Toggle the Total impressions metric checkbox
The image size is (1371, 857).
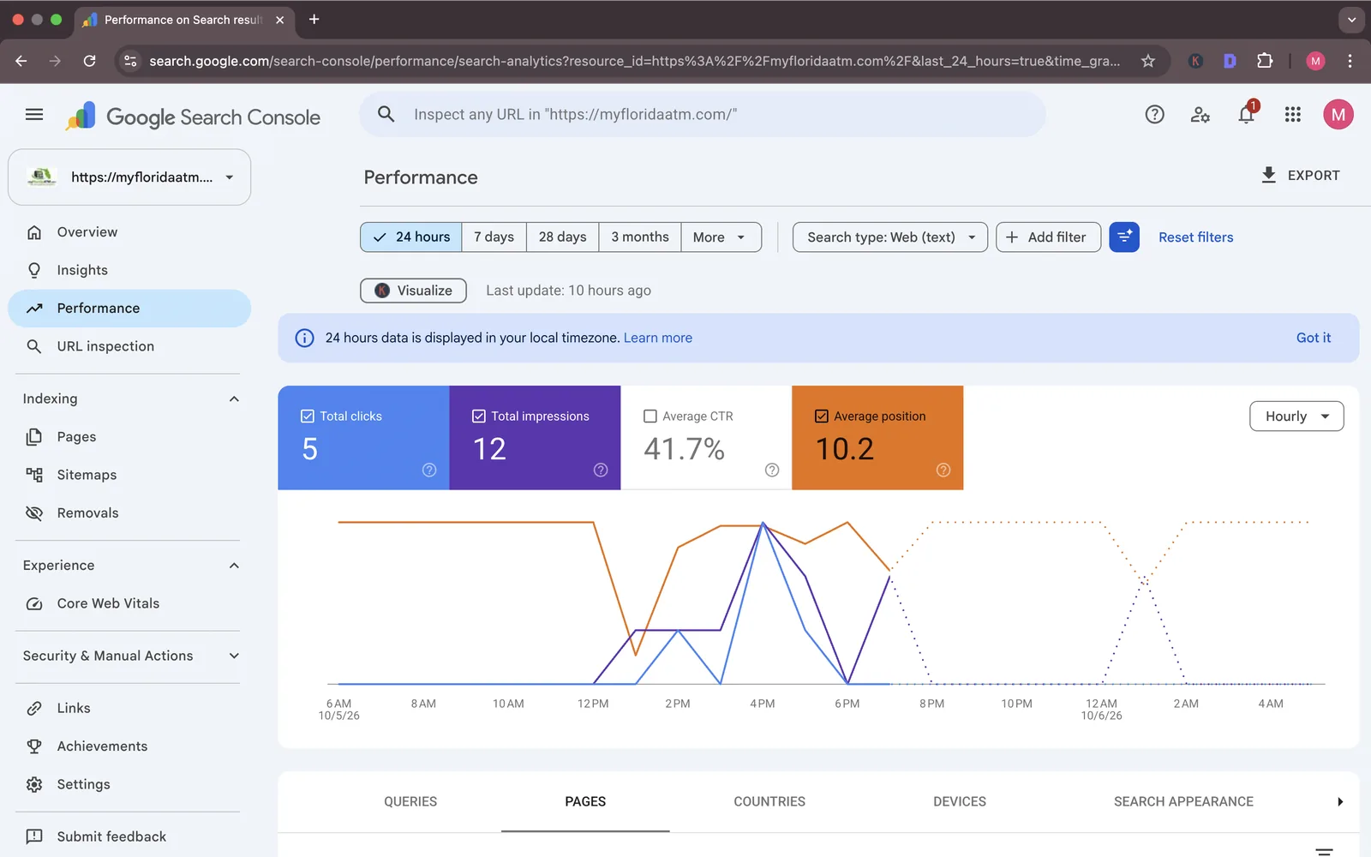coord(479,417)
